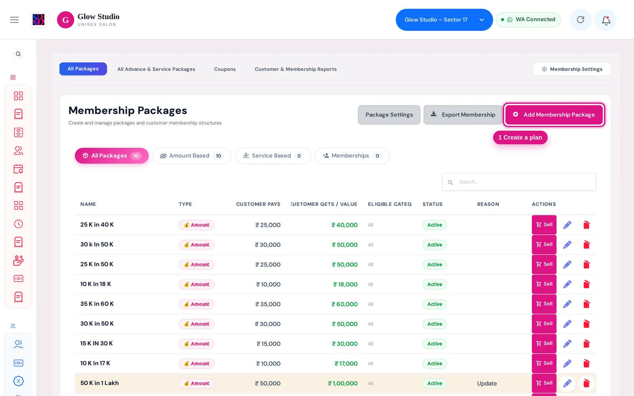Viewport: 634px width, 396px height.
Task: Delete the 10 K In 17 K package
Action: [x=586, y=364]
